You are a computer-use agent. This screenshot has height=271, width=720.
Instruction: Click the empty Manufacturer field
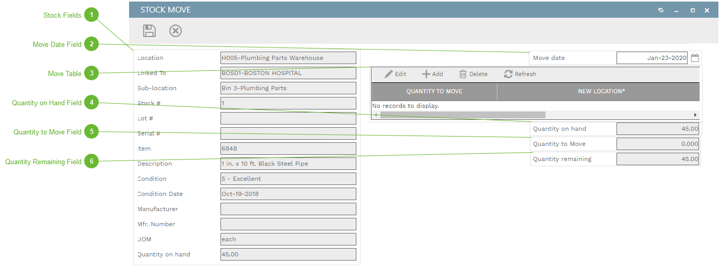(288, 209)
